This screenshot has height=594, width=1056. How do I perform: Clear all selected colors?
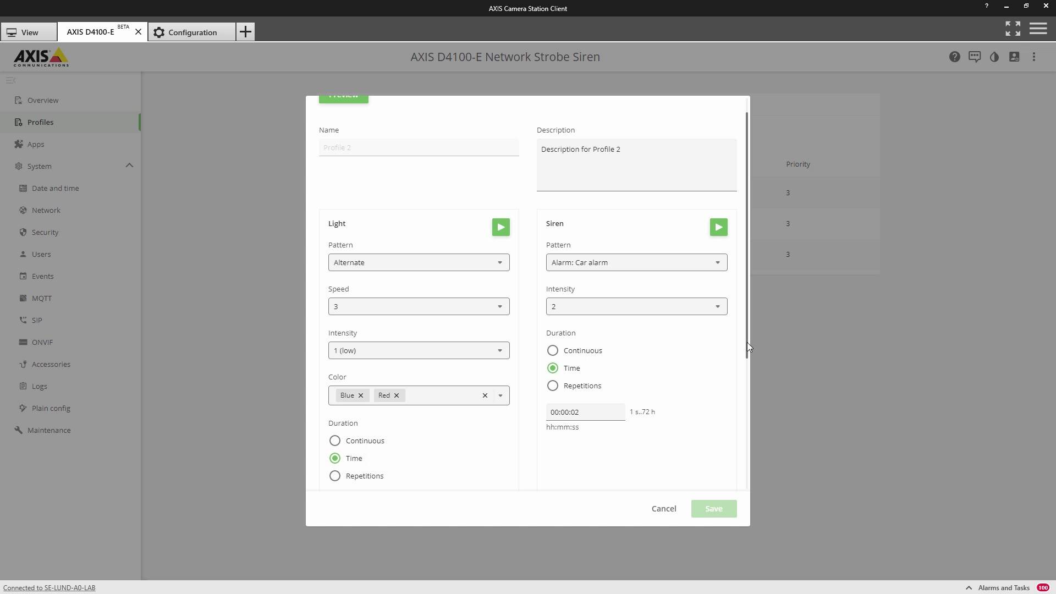tap(485, 395)
